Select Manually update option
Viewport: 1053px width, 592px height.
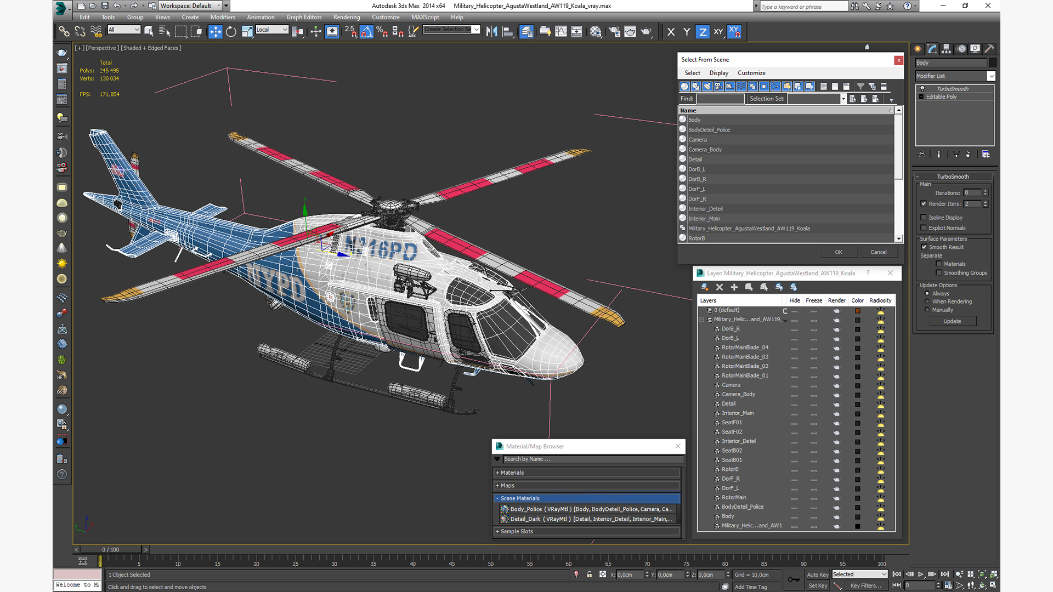[927, 310]
